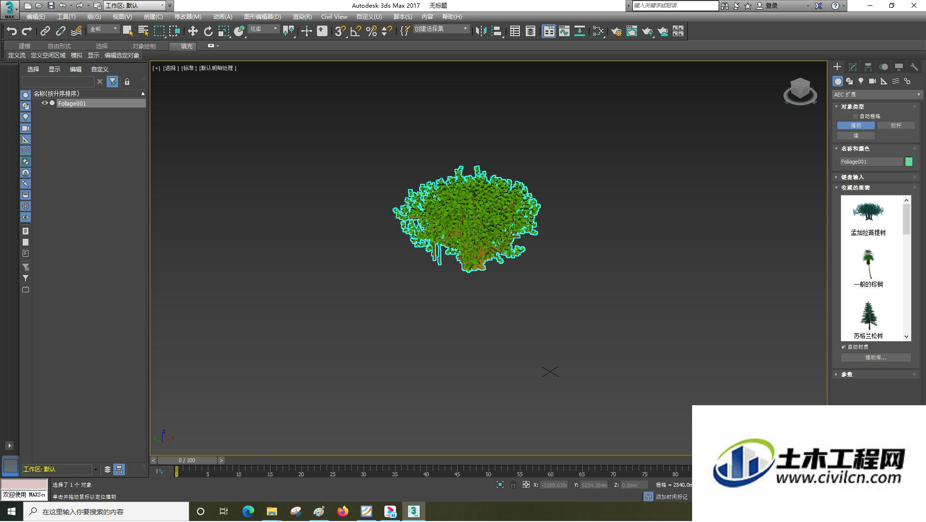Screen dimensions: 926x522
Task: Open the 渲染(R) menu
Action: tap(302, 16)
